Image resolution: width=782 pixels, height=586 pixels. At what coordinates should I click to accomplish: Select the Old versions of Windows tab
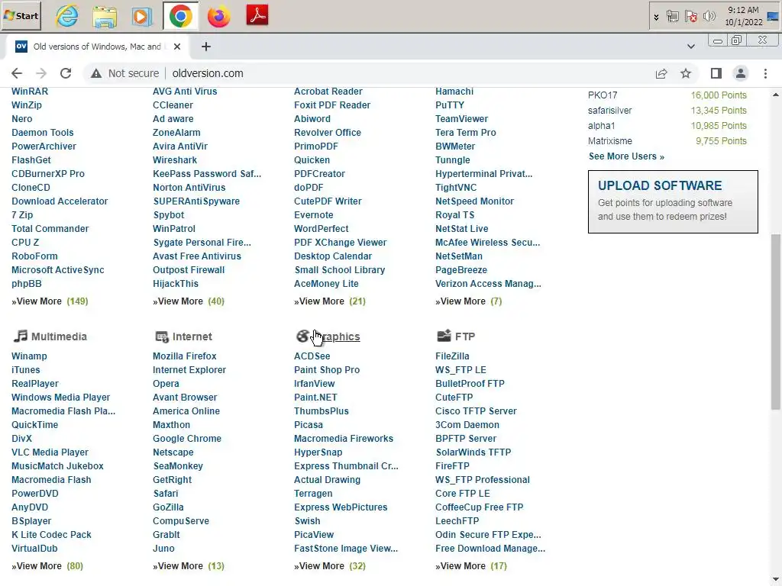coord(98,47)
